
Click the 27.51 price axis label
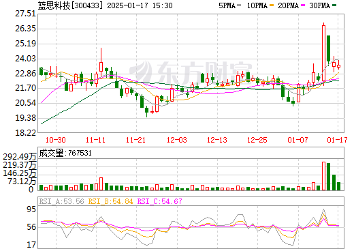coord(25,14)
